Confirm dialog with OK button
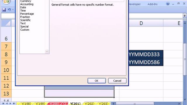Screen dimensions: 187x105 pyautogui.click(x=97, y=81)
